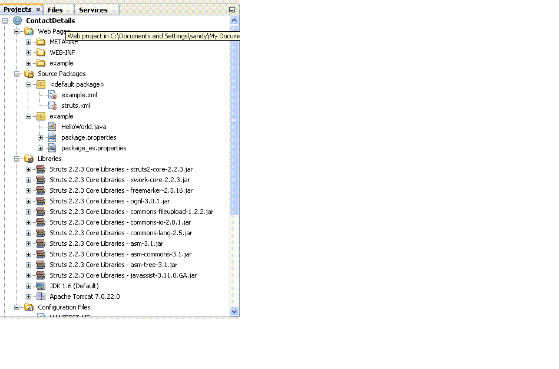Image resolution: width=559 pixels, height=369 pixels.
Task: Click the example source package icon
Action: [x=41, y=116]
